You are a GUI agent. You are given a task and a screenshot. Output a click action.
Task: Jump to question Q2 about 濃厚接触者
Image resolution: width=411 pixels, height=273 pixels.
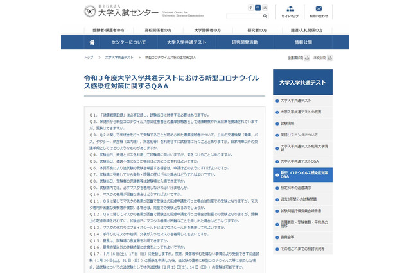pos(173,125)
